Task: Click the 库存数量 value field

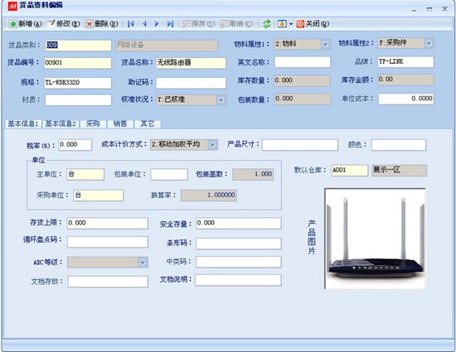Action: tap(302, 80)
